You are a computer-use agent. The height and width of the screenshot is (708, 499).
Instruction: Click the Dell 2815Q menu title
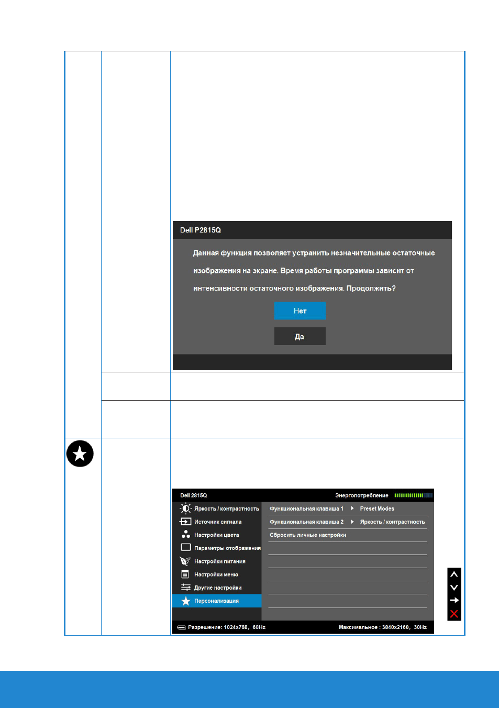[194, 495]
